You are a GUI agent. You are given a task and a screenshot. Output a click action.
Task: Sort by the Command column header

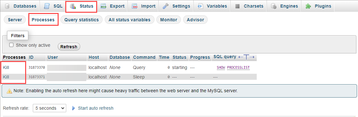tap(144, 57)
